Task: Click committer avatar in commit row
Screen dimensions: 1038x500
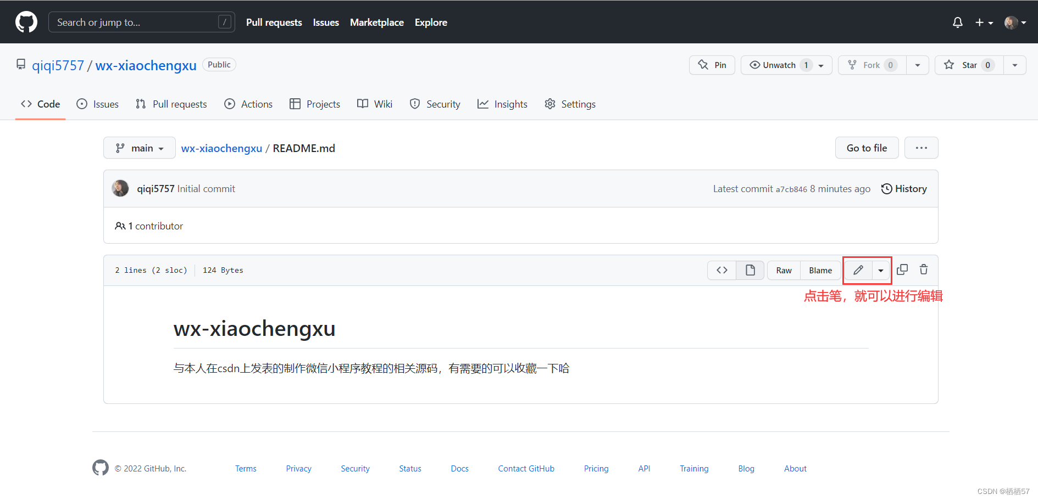Action: coord(120,188)
